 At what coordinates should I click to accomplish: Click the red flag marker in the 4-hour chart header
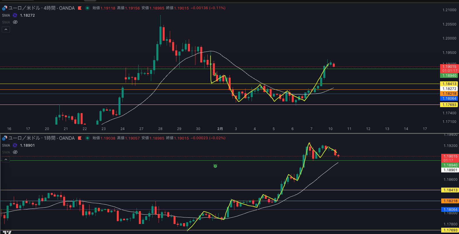(80, 8)
